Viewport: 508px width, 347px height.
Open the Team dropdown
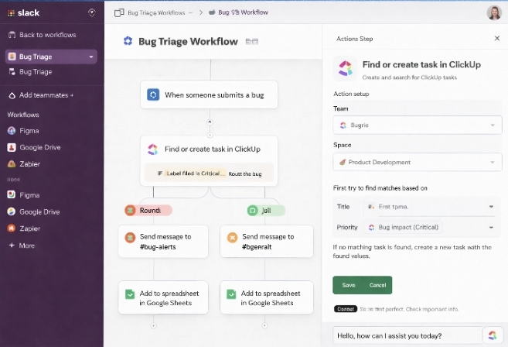[x=417, y=125]
